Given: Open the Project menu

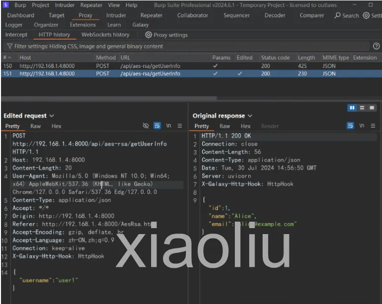Looking at the screenshot, I should (x=41, y=5).
